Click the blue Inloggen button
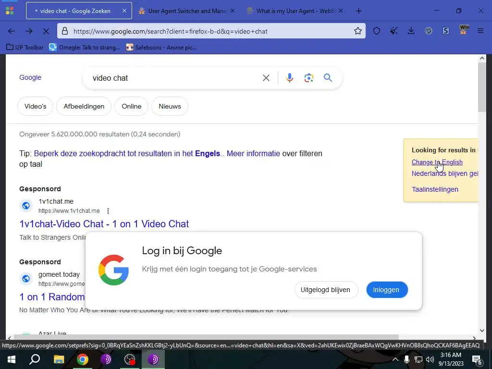Image resolution: width=492 pixels, height=369 pixels. [387, 290]
